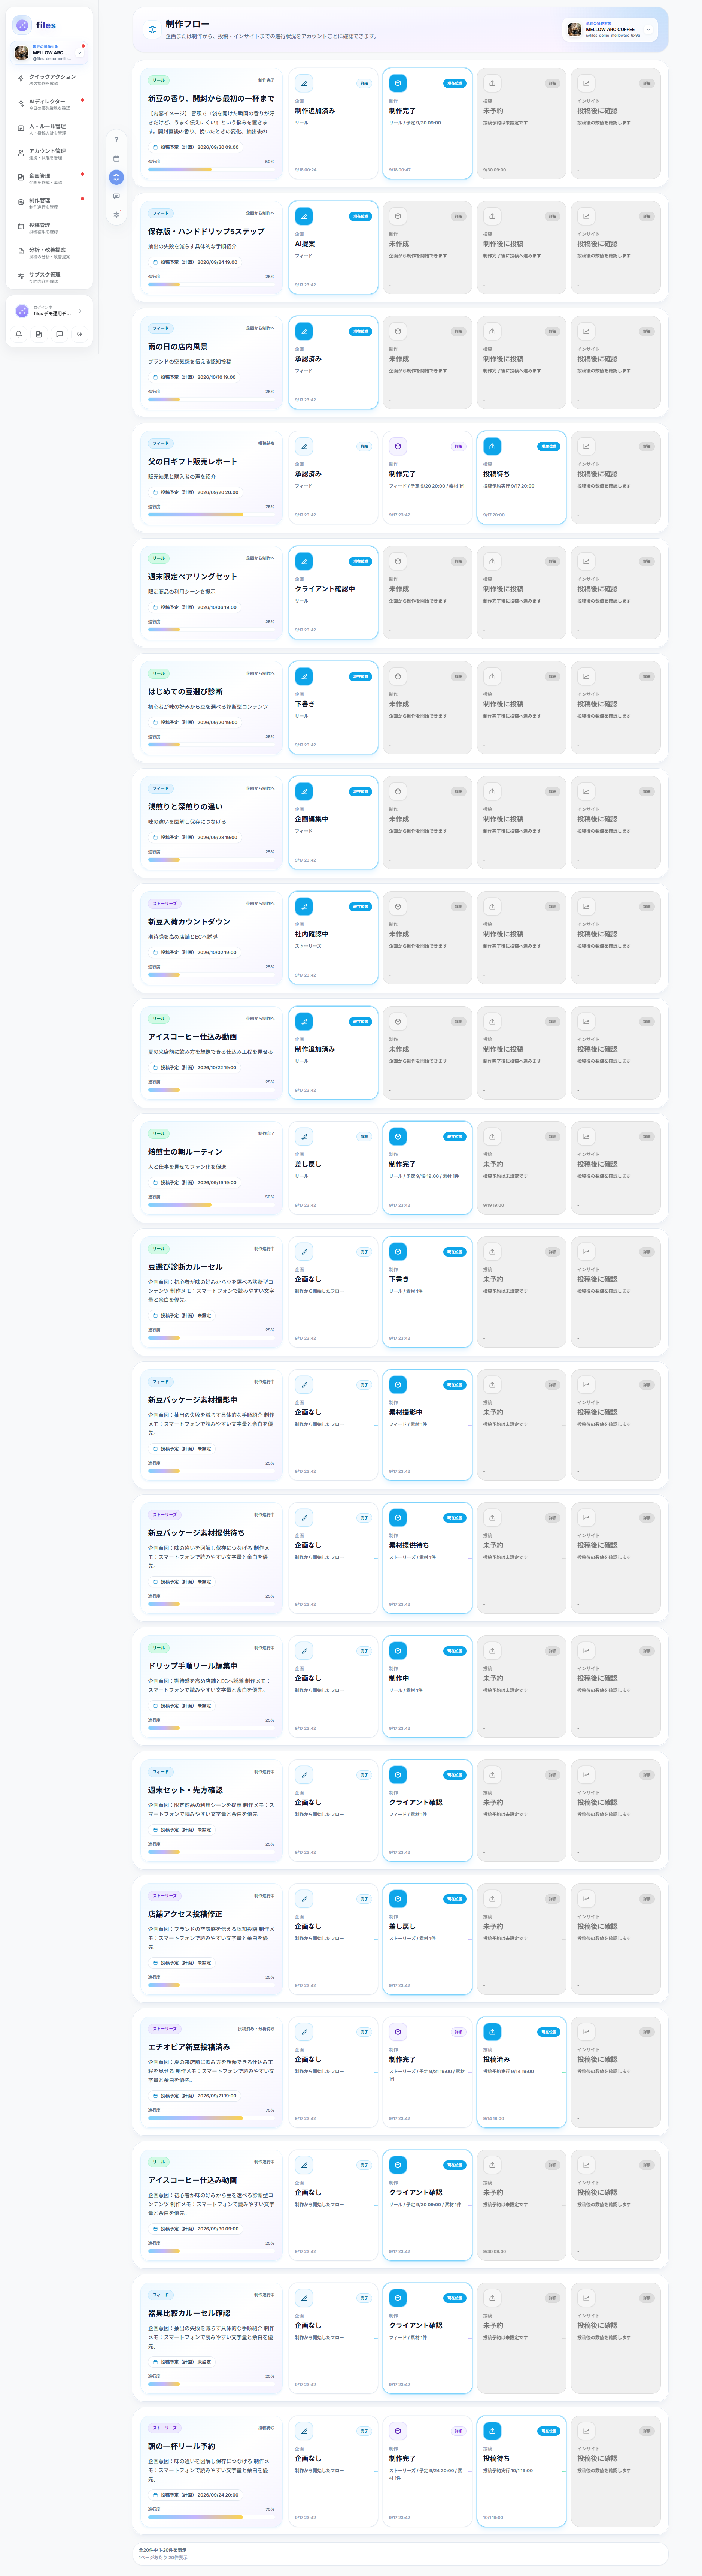Expand the ログイン中 user chevron
The image size is (702, 2576).
coord(80,311)
